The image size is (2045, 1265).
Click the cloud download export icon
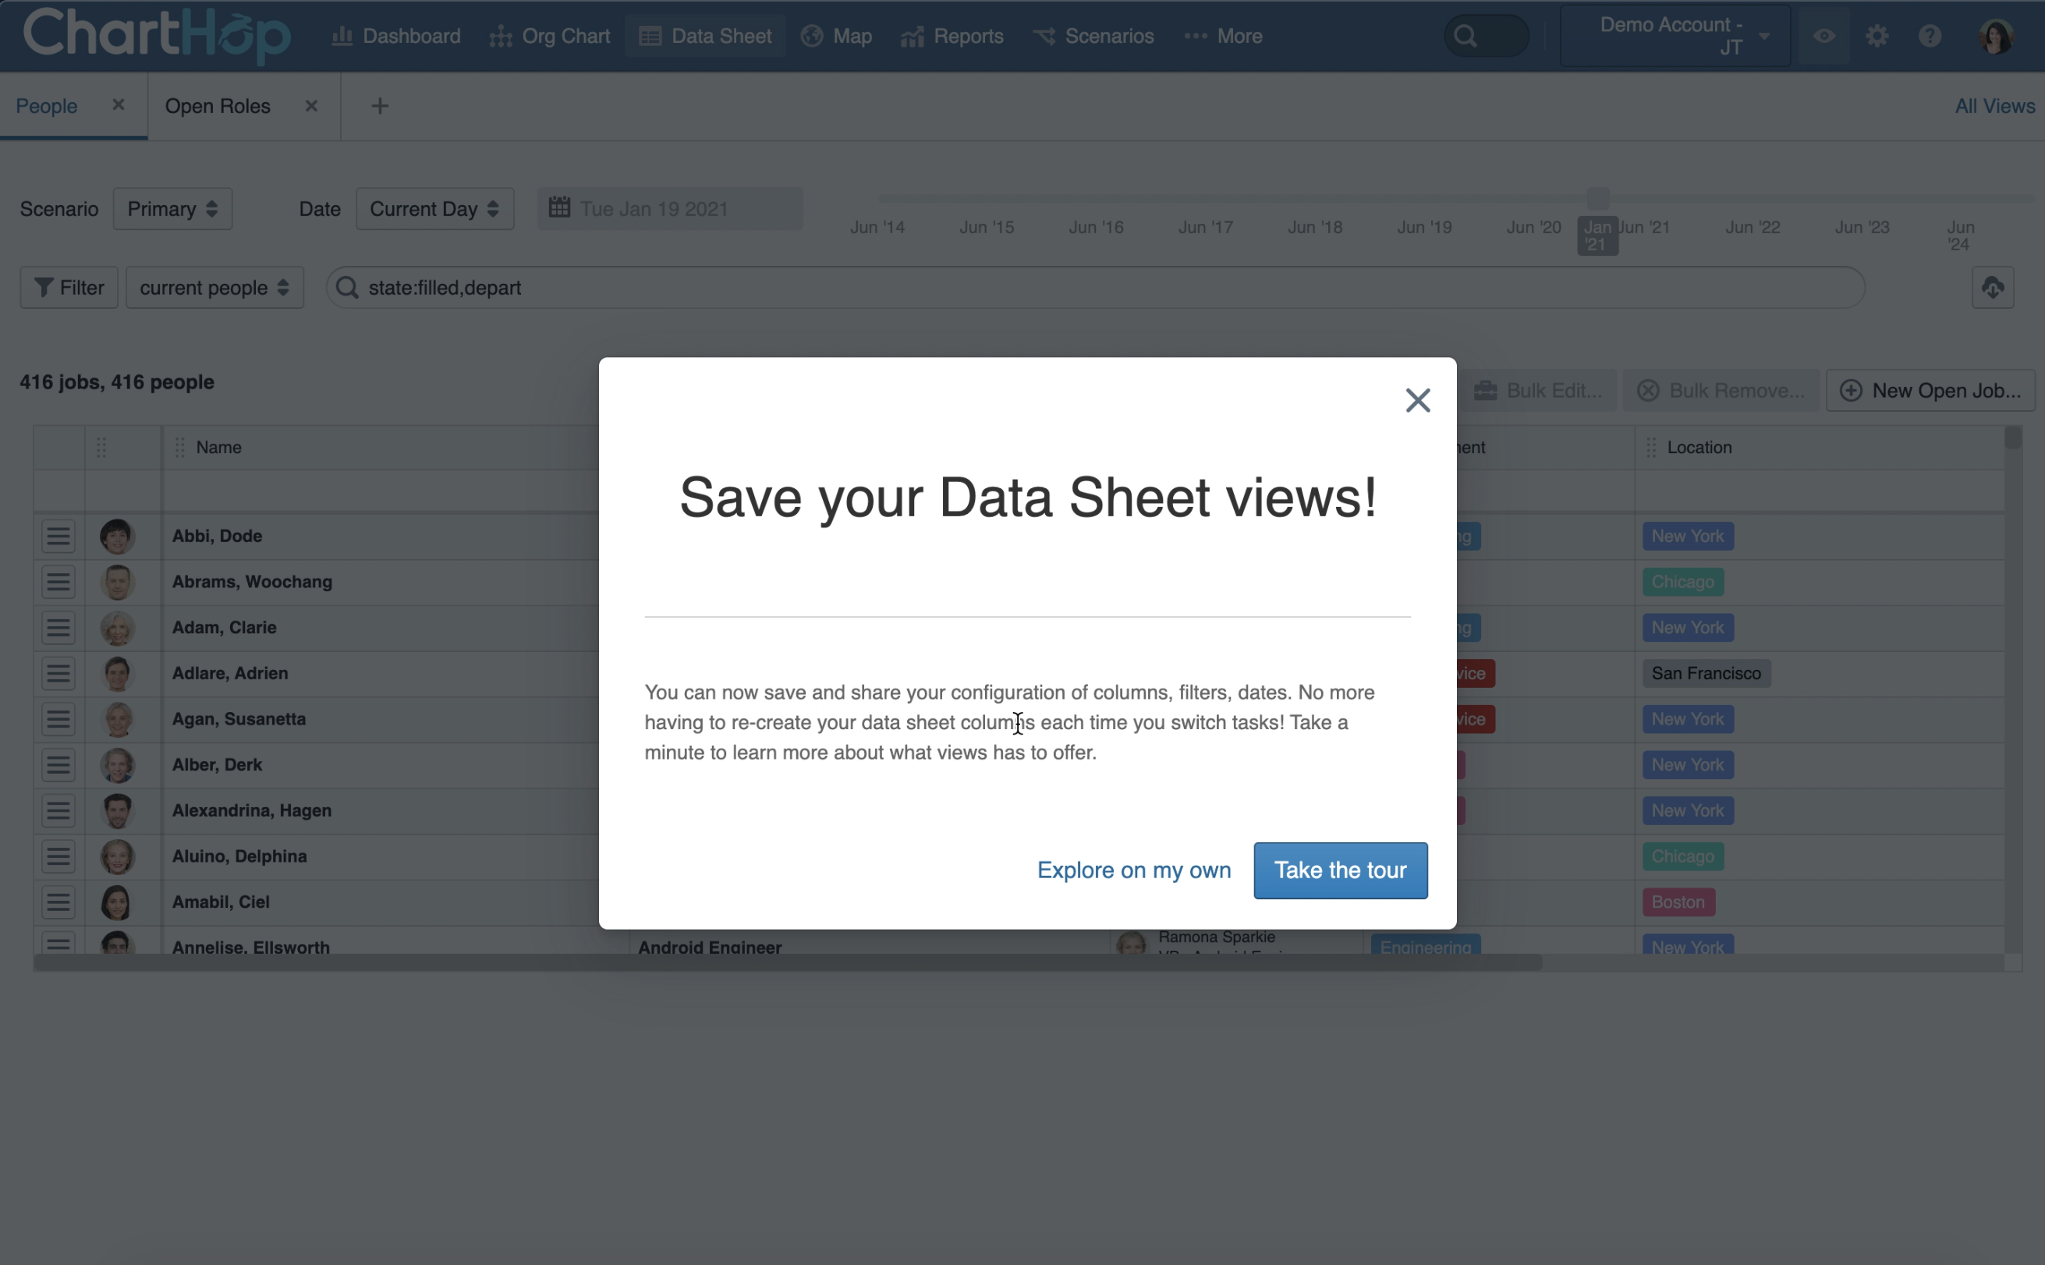pyautogui.click(x=1992, y=288)
